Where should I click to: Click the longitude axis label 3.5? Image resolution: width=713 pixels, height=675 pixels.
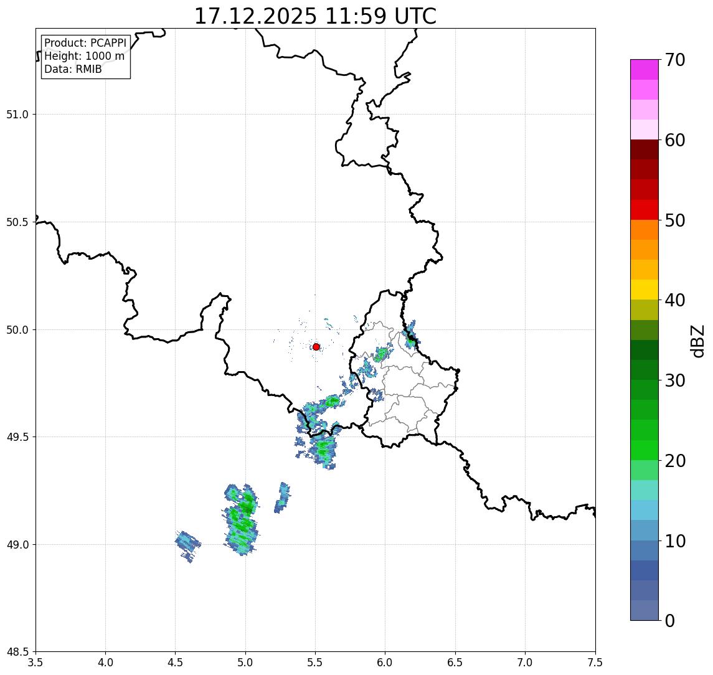pyautogui.click(x=35, y=663)
